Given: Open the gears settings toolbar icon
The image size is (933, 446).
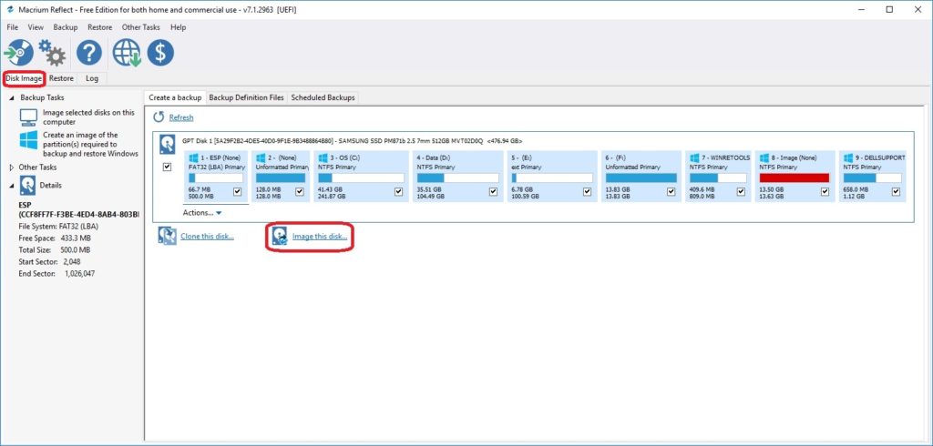Looking at the screenshot, I should [x=52, y=53].
